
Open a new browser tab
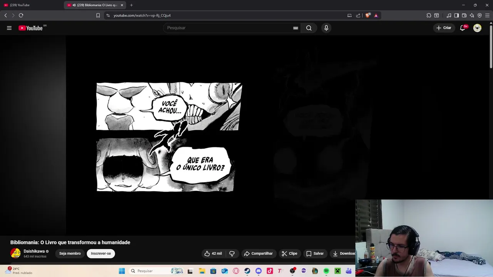point(131,5)
